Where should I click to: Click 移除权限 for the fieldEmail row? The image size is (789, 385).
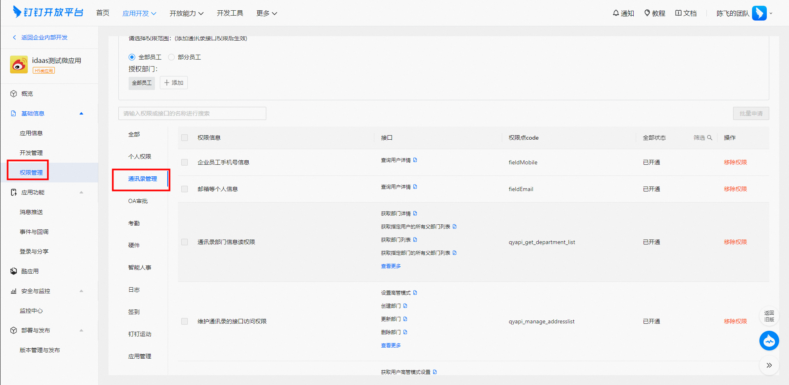(x=735, y=189)
